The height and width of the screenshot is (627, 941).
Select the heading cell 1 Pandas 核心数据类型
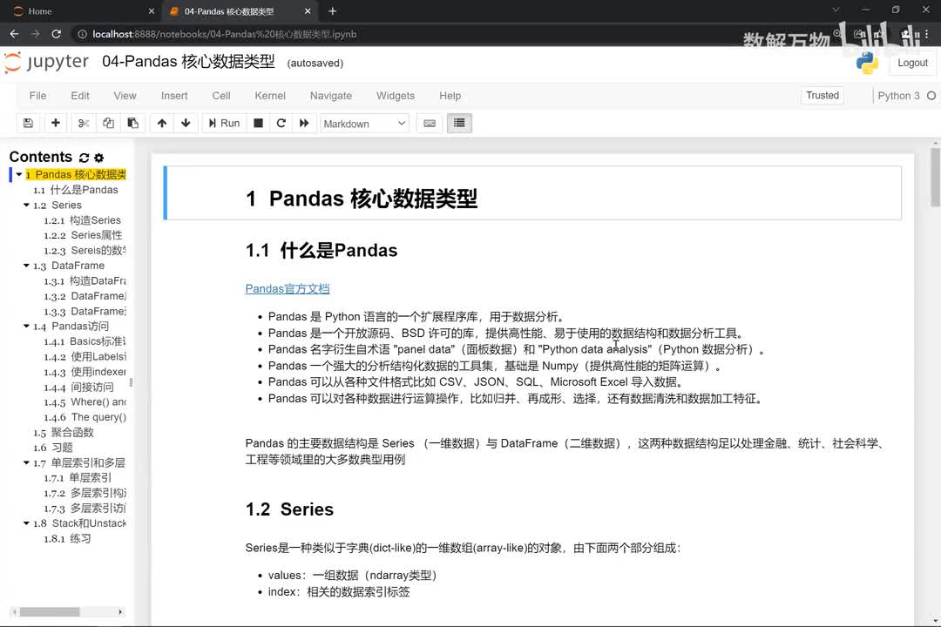[x=532, y=193]
